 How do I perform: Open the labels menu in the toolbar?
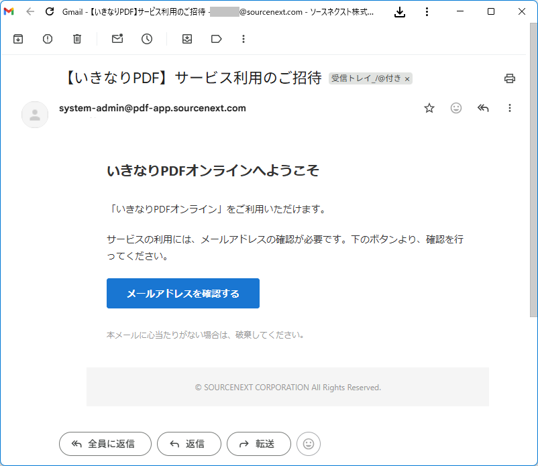point(216,39)
